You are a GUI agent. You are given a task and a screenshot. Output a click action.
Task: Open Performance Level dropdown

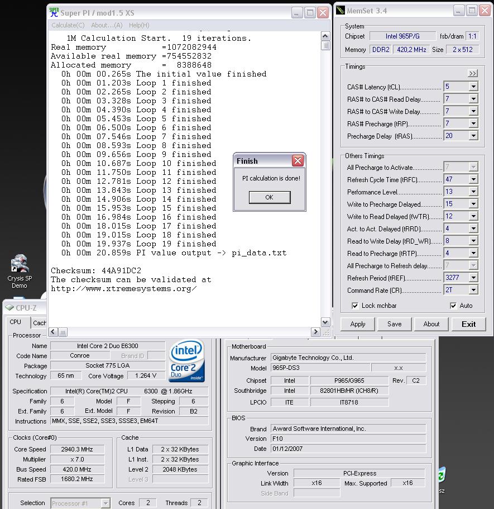coord(473,192)
